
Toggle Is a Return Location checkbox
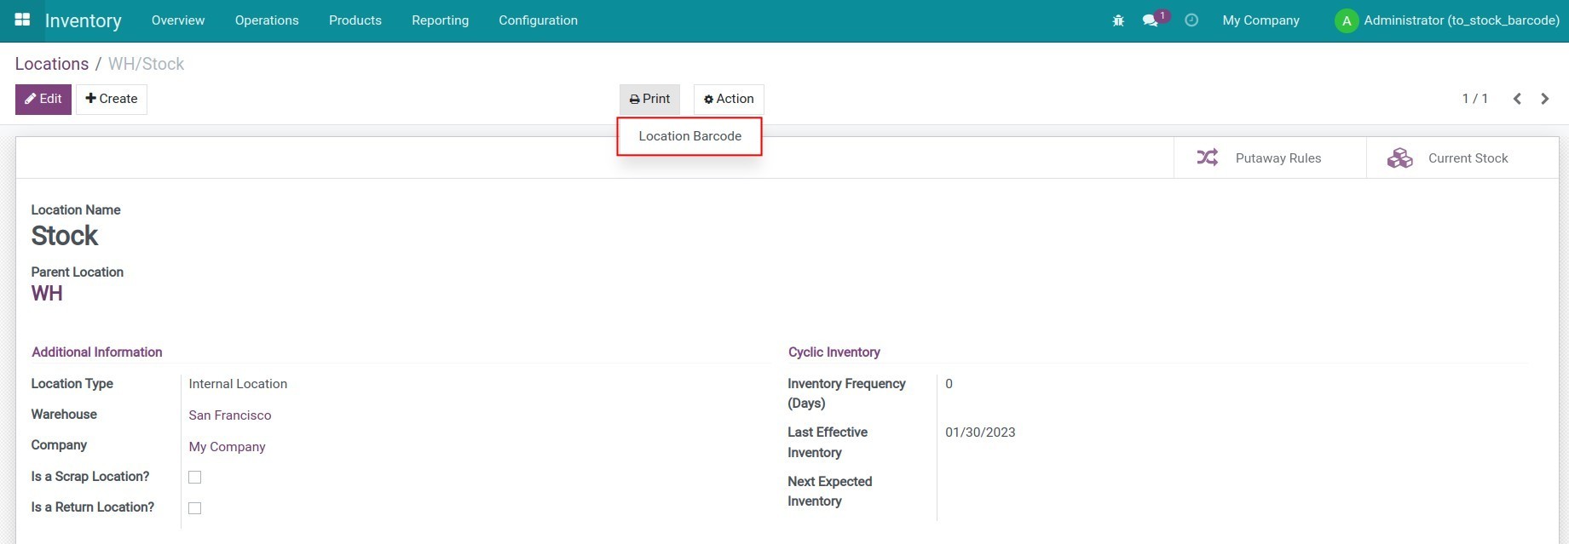click(x=195, y=508)
